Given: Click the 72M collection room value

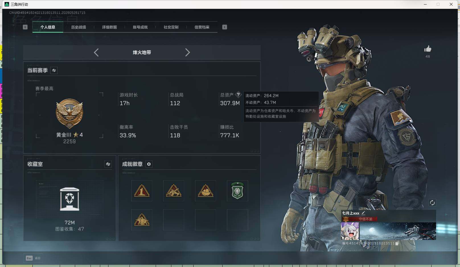Looking at the screenshot, I should point(70,223).
